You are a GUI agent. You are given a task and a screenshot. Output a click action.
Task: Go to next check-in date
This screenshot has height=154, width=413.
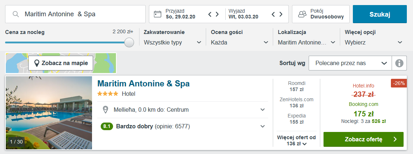(217, 14)
